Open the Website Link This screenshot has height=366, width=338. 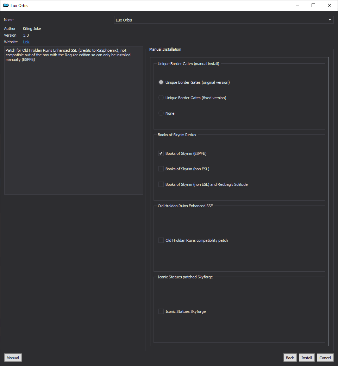26,42
